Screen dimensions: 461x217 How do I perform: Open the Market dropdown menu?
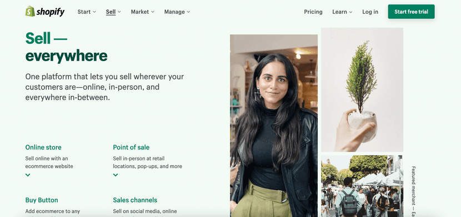143,12
